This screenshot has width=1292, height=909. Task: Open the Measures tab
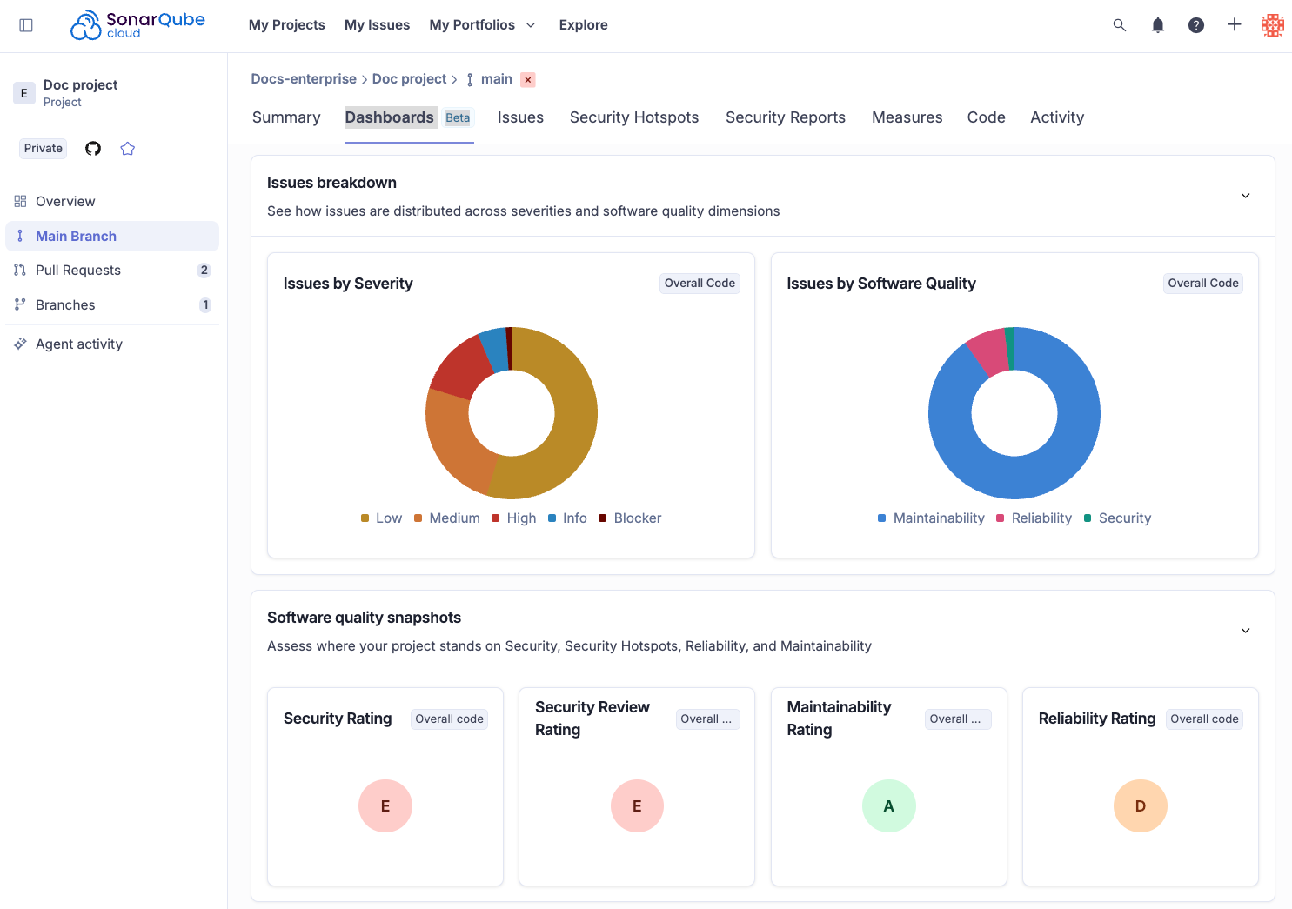tap(907, 117)
